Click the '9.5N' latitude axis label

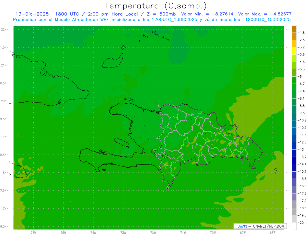pyautogui.click(x=4, y=119)
